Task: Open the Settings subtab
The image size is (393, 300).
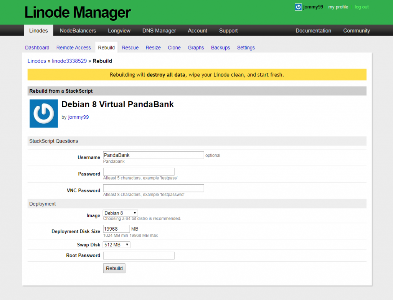Action: click(x=246, y=48)
